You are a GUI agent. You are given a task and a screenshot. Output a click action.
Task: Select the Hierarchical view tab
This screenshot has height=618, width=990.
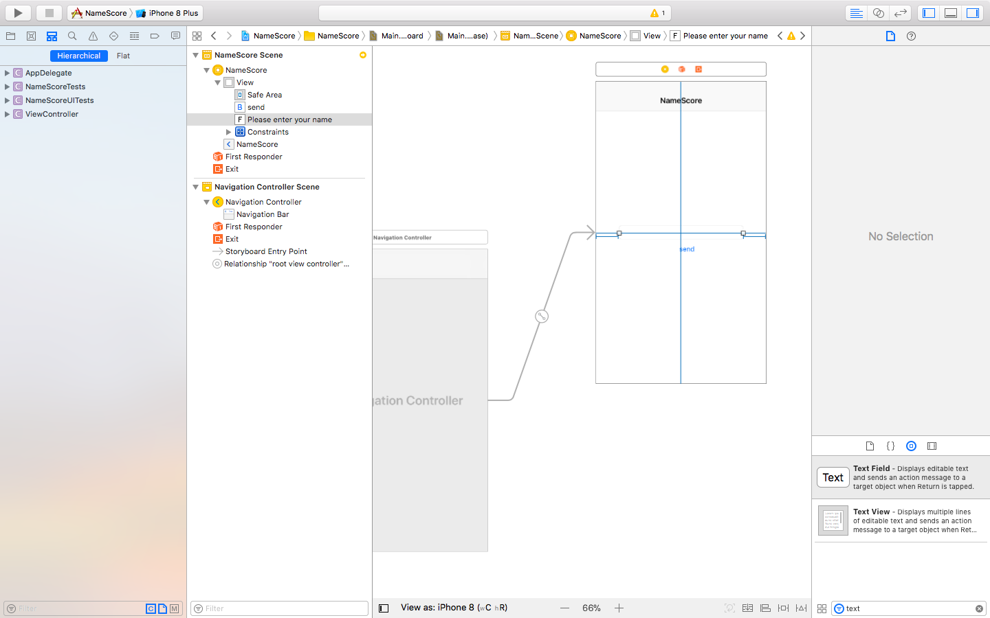[78, 56]
